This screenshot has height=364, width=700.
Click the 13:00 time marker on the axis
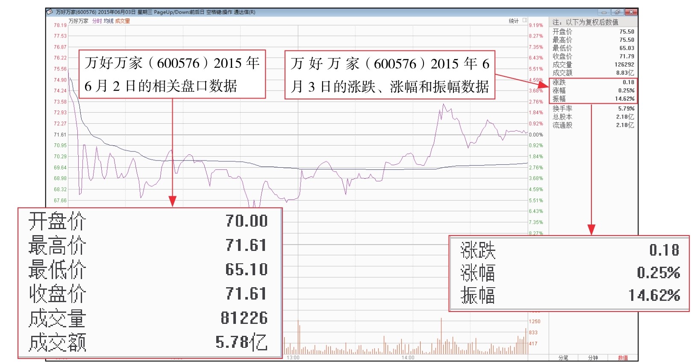coord(293,358)
